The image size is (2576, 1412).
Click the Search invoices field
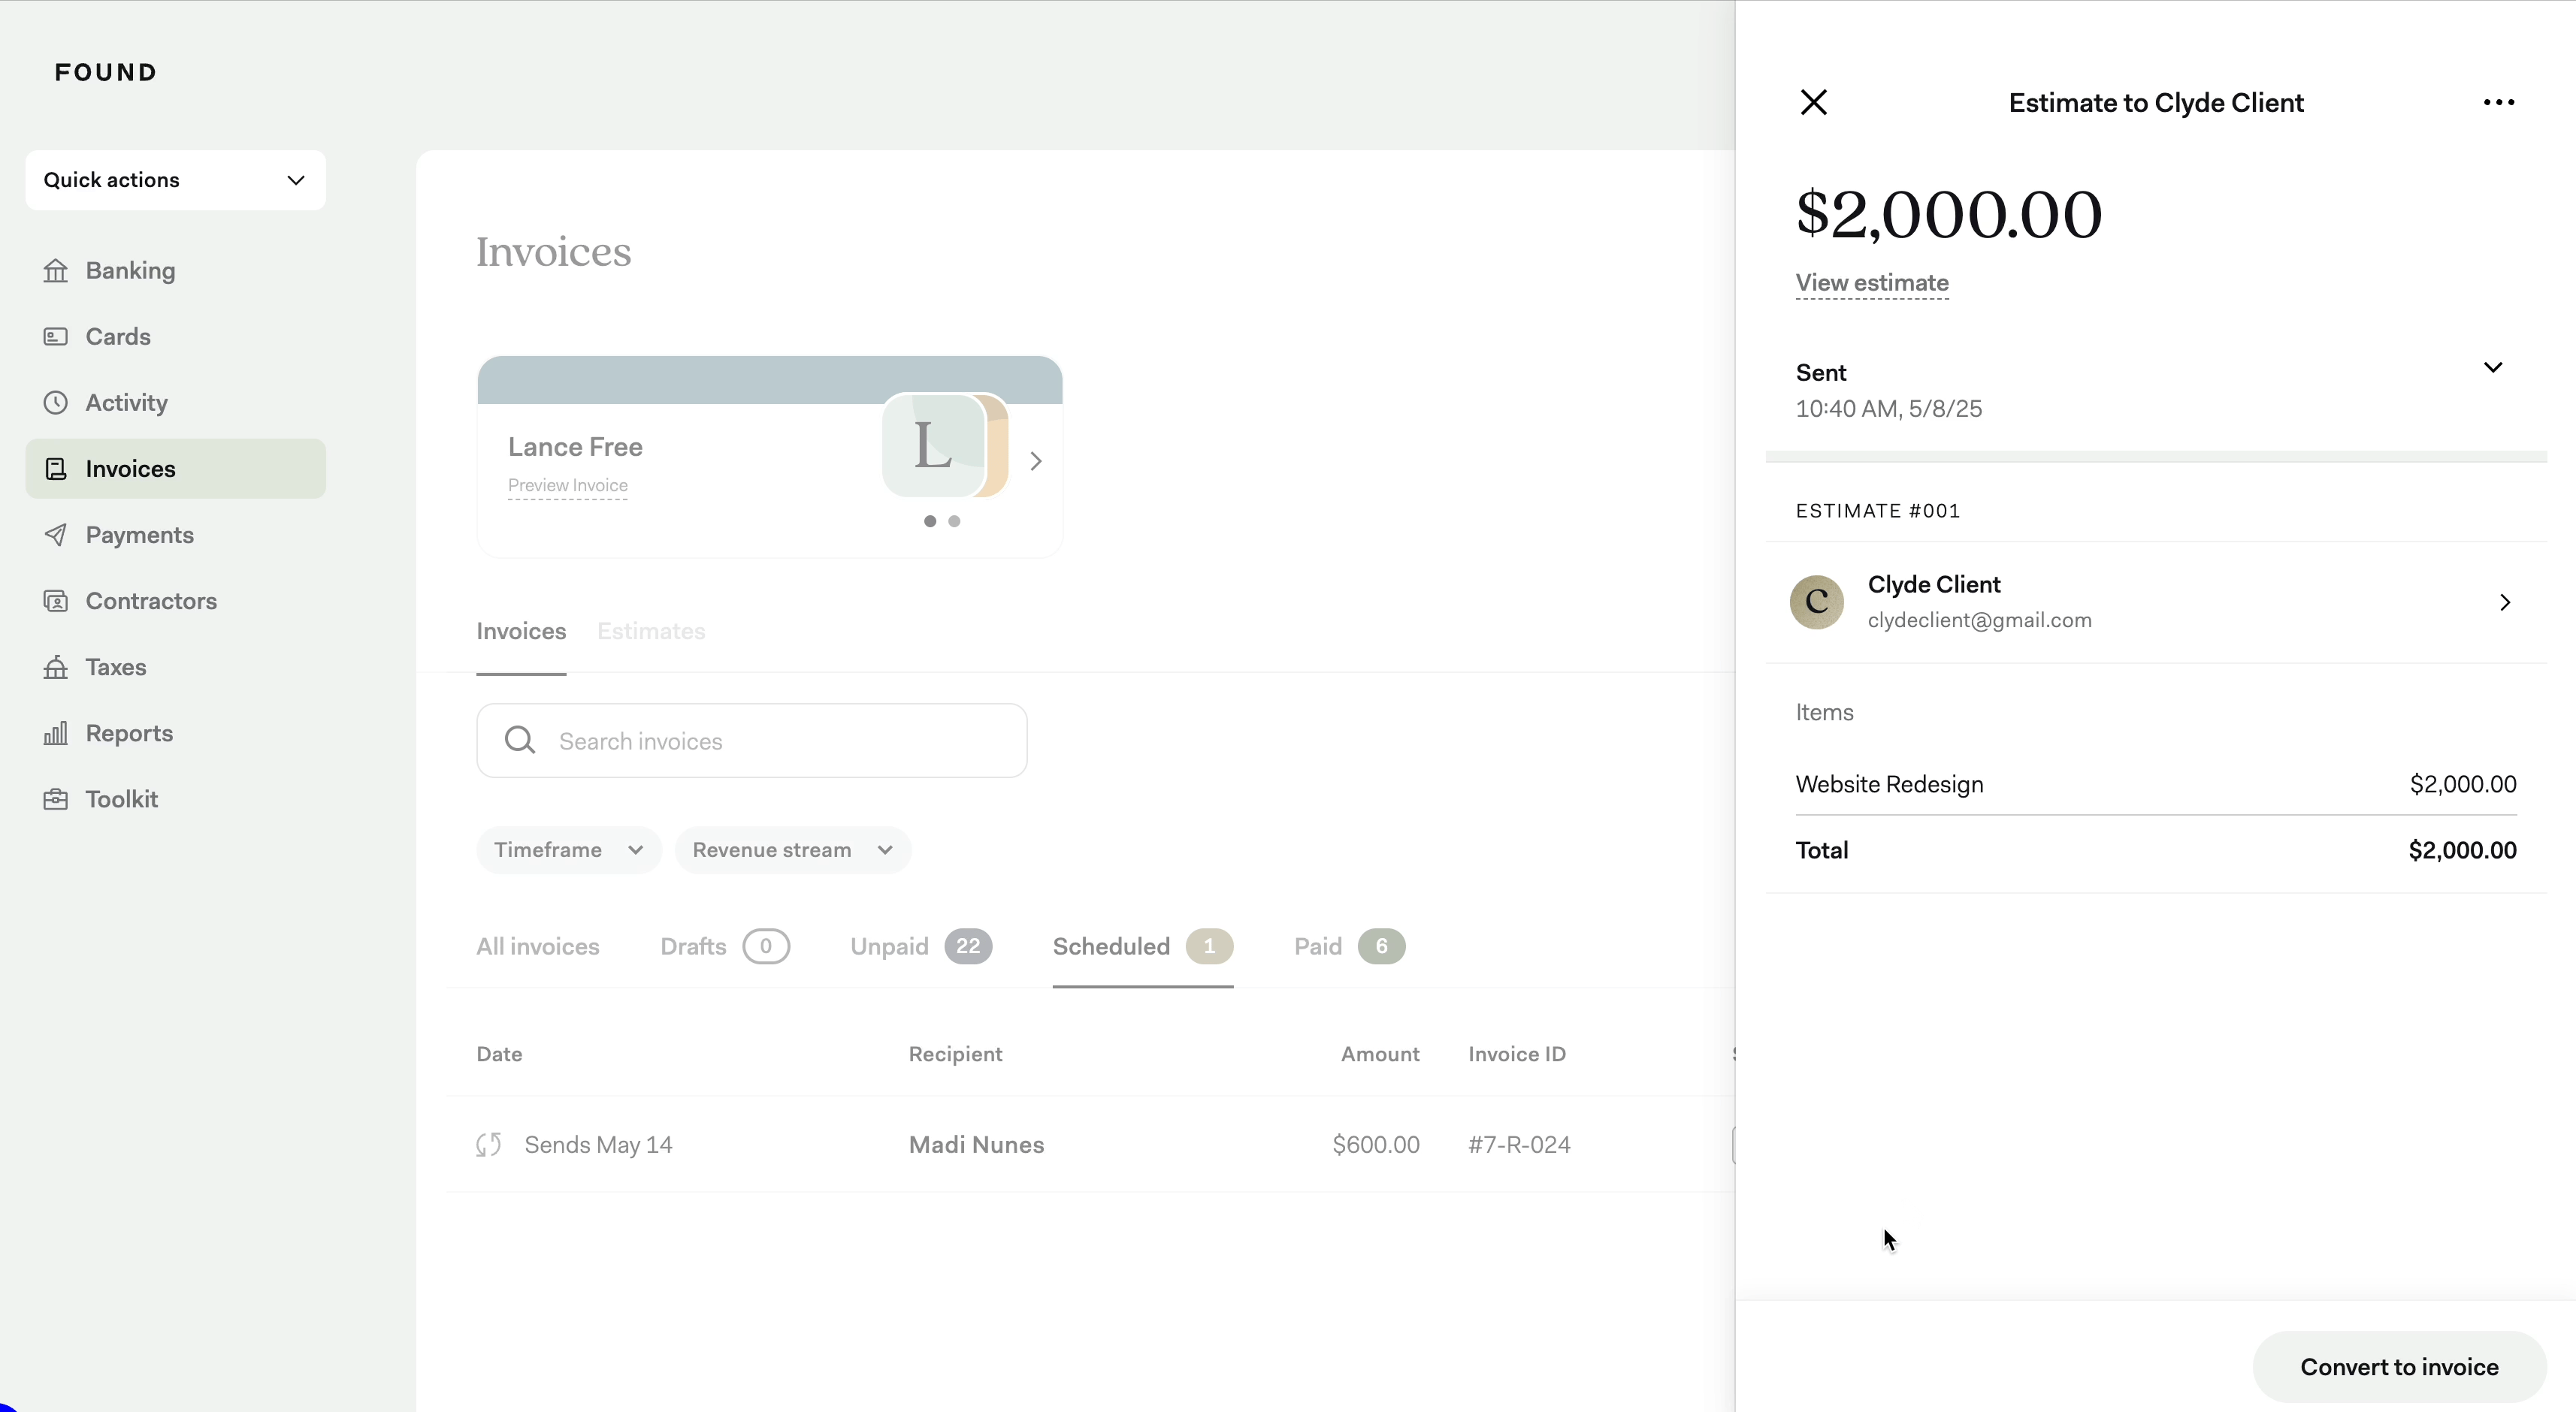pyautogui.click(x=752, y=741)
